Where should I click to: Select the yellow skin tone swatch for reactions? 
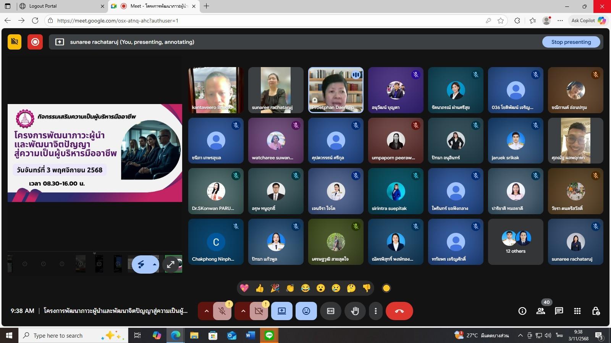click(x=386, y=288)
